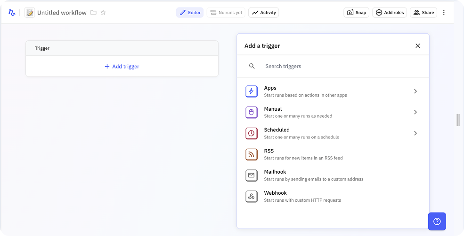This screenshot has height=236, width=464.
Task: Open the help question mark button
Action: [437, 221]
